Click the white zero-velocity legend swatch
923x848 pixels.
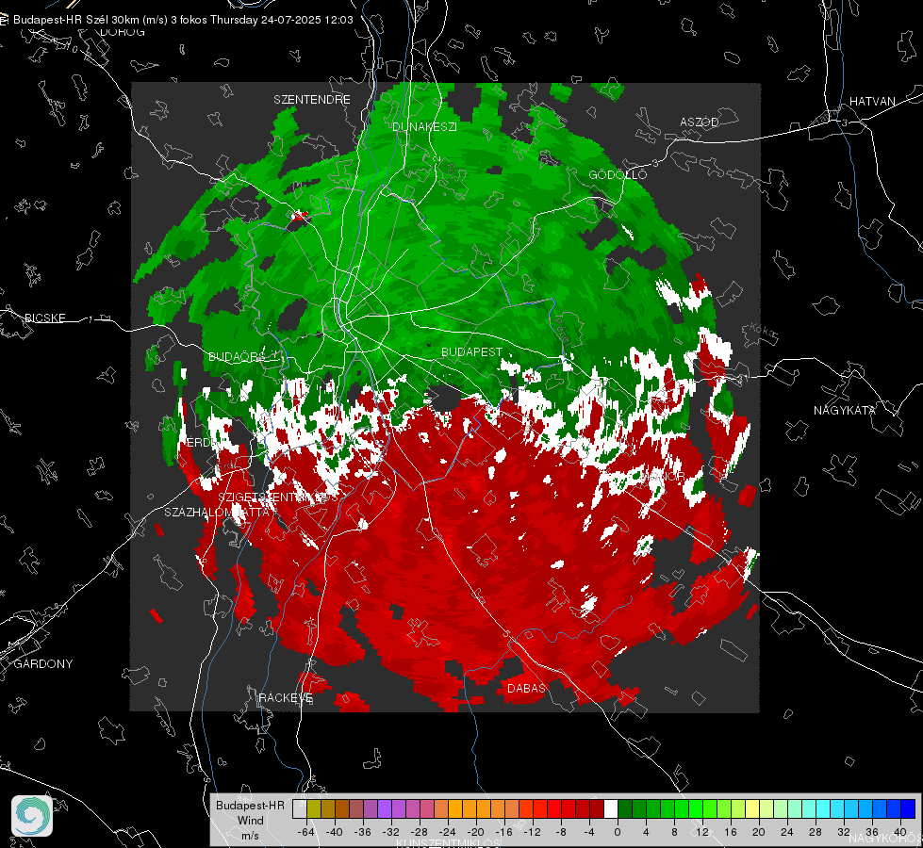pos(611,808)
